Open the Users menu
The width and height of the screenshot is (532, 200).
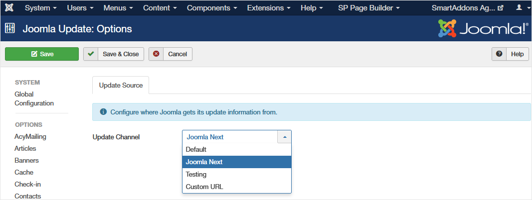(80, 7)
